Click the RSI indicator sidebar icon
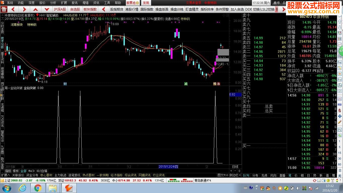The image size is (343, 193). click(x=340, y=105)
